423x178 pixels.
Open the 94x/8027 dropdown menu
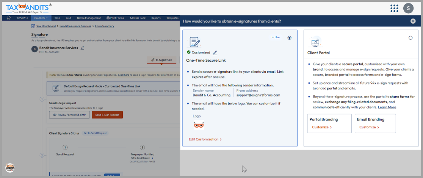[x=41, y=18]
